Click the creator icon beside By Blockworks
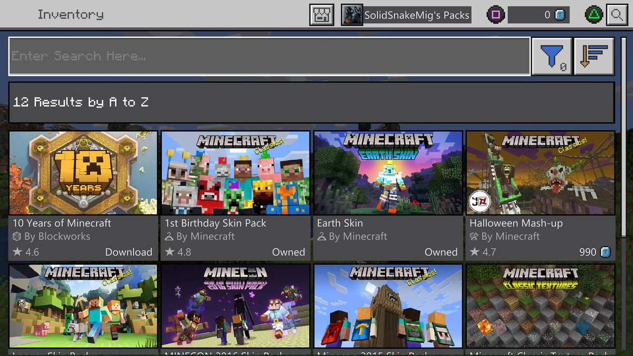This screenshot has width=633, height=356. tap(17, 237)
